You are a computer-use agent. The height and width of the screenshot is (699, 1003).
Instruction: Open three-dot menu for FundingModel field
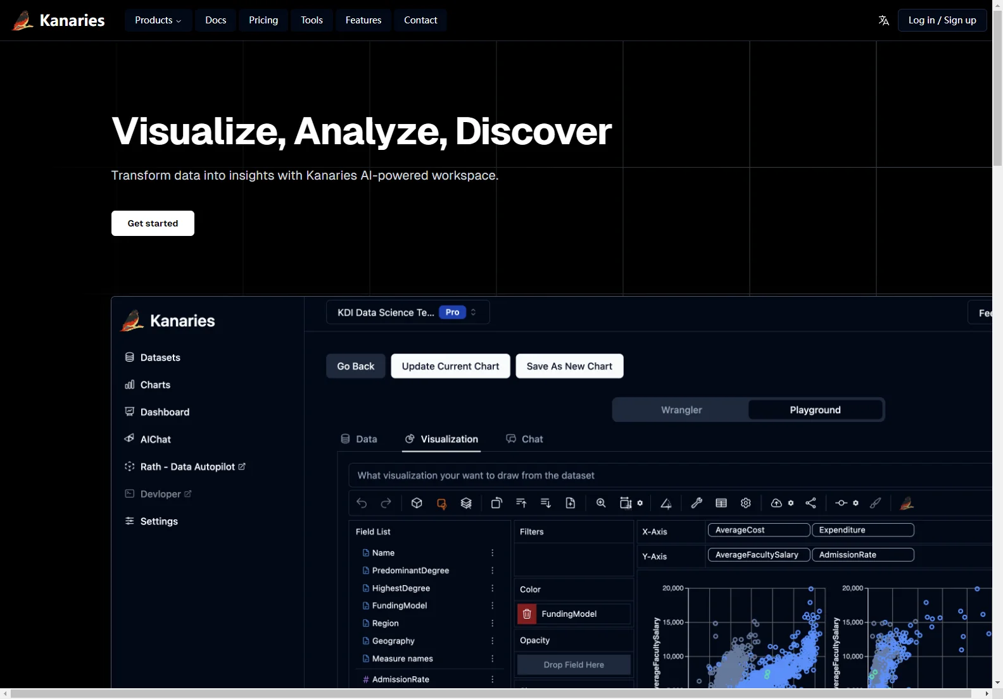tap(493, 605)
